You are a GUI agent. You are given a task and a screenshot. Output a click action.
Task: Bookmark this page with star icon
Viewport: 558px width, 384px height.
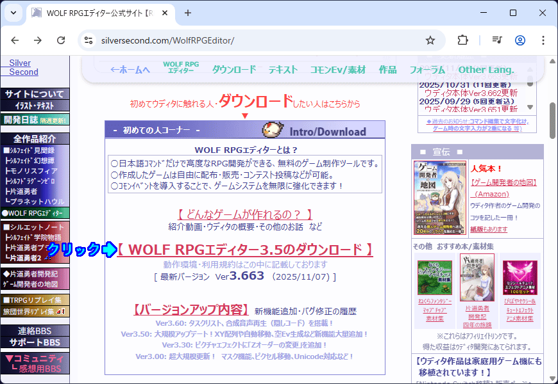[x=430, y=40]
